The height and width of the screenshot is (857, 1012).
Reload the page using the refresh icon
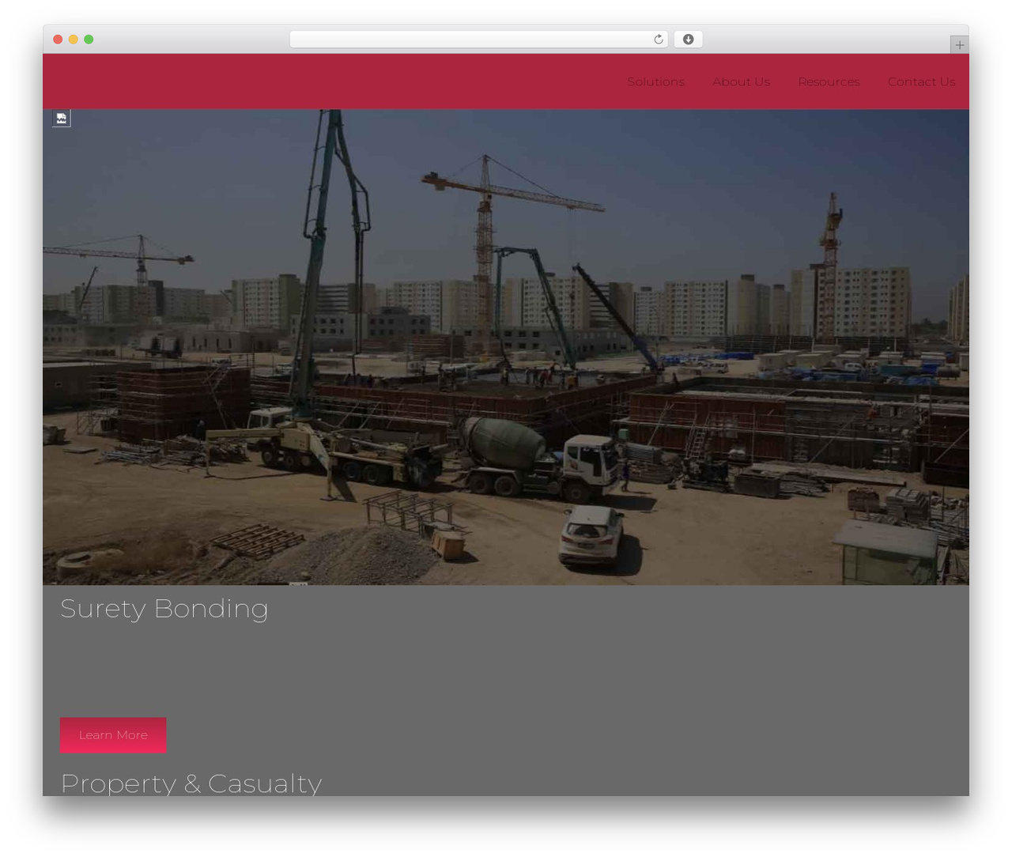(x=658, y=40)
